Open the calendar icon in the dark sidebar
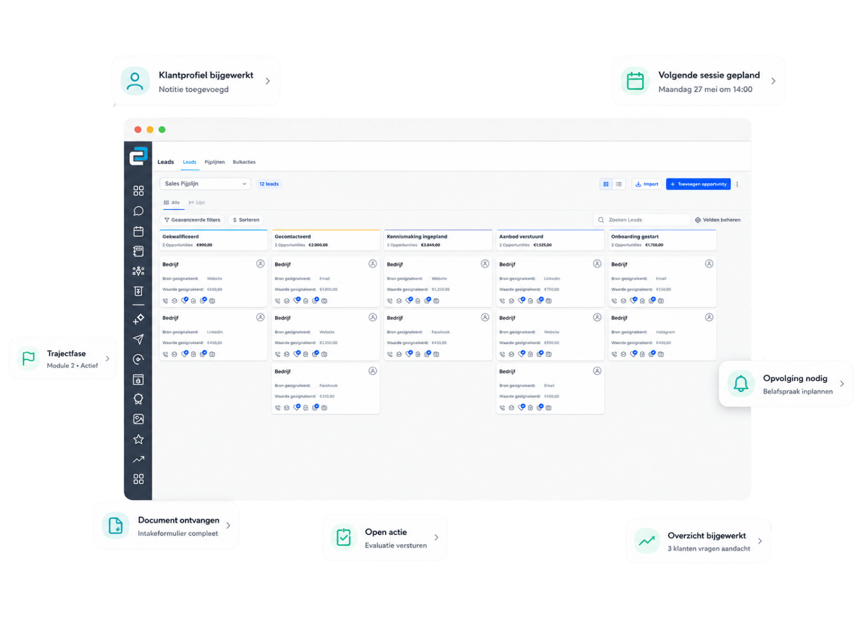Screen dimensions: 862x620 (138, 231)
